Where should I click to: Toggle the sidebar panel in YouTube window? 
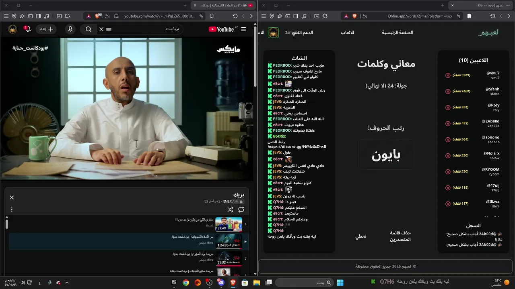(x=38, y=16)
